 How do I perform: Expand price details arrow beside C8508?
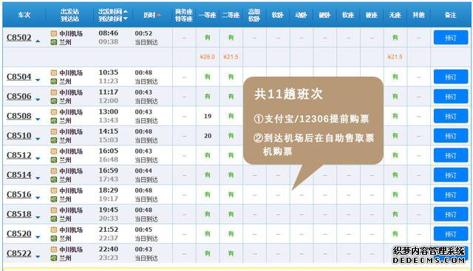pyautogui.click(x=38, y=120)
